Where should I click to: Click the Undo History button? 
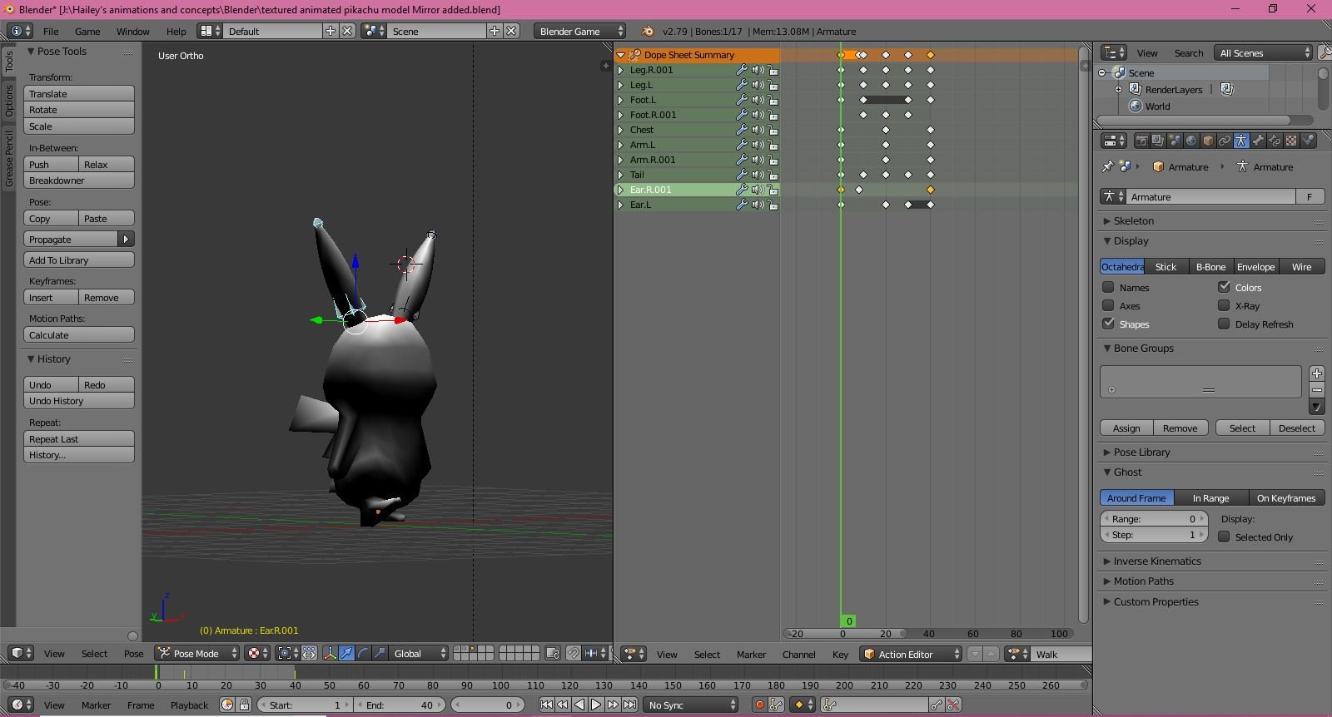tap(79, 401)
